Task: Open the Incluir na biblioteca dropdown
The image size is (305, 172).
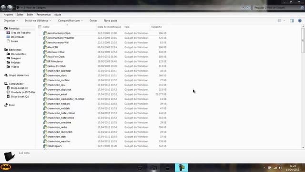Action: tap(38, 21)
